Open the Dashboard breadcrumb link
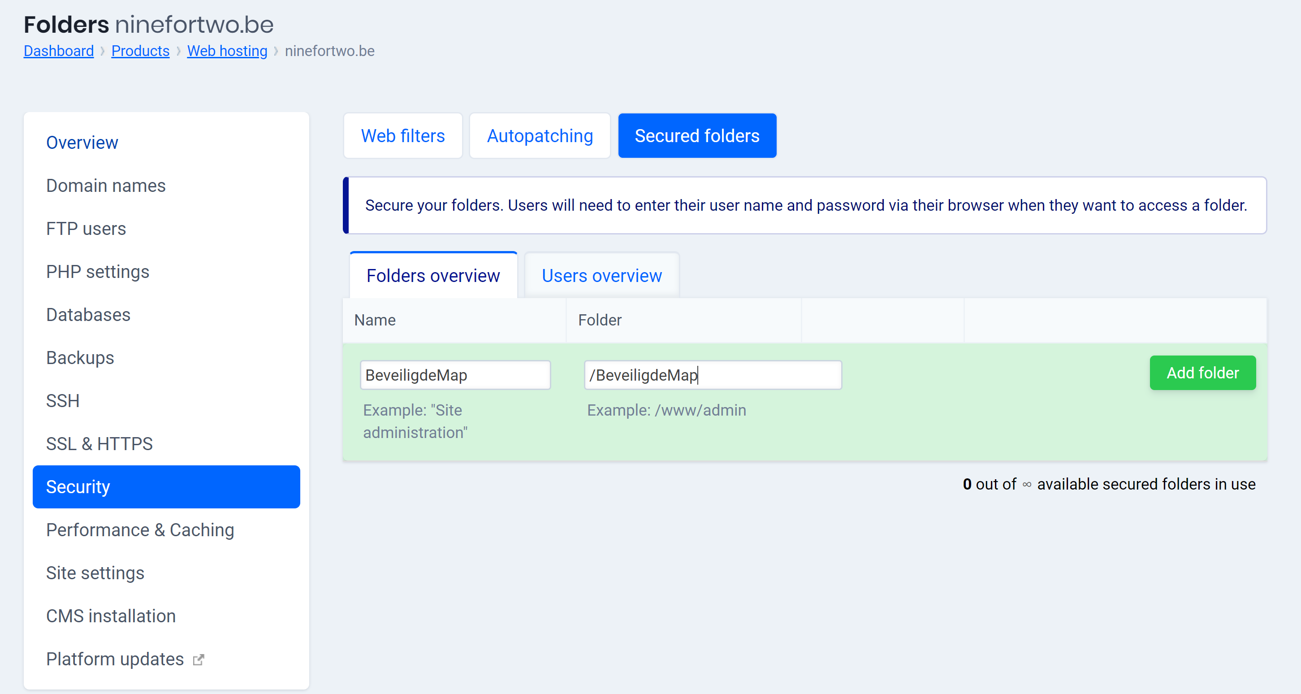The image size is (1301, 694). pyautogui.click(x=59, y=51)
